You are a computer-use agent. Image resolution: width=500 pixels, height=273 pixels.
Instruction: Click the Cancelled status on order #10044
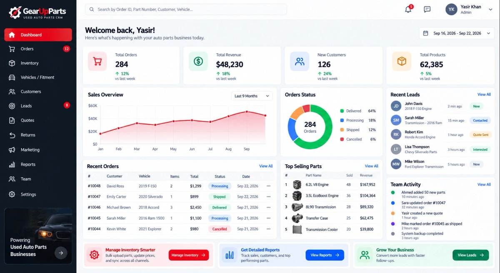[x=220, y=229]
